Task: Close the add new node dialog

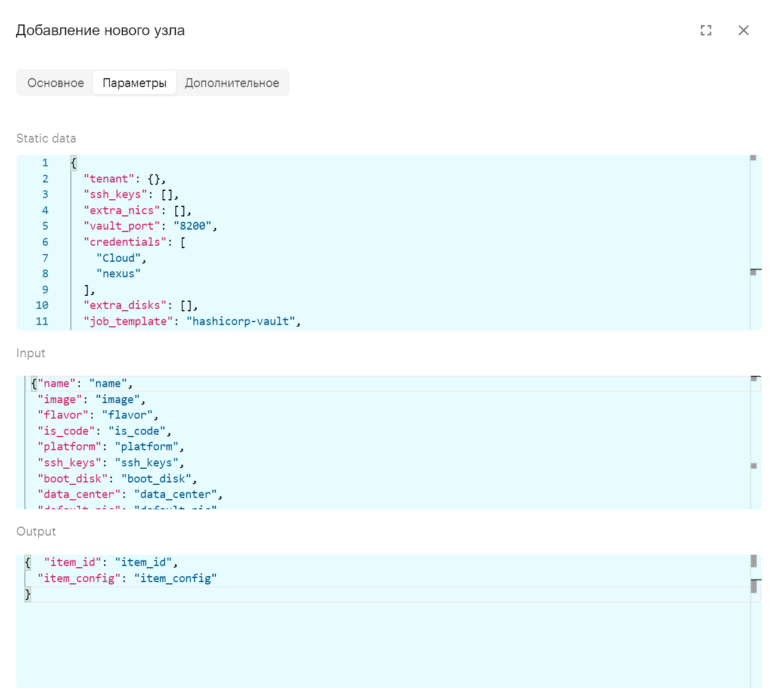Action: 743,30
